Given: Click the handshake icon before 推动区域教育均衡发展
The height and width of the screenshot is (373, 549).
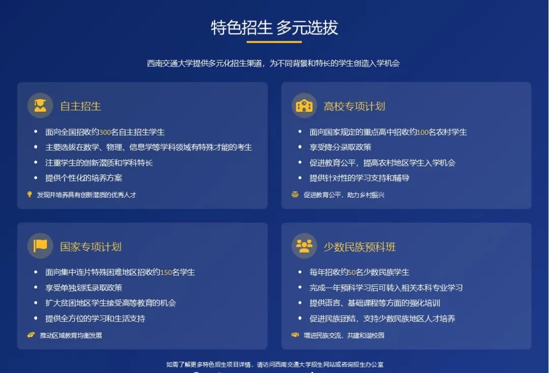Looking at the screenshot, I should coord(31,335).
